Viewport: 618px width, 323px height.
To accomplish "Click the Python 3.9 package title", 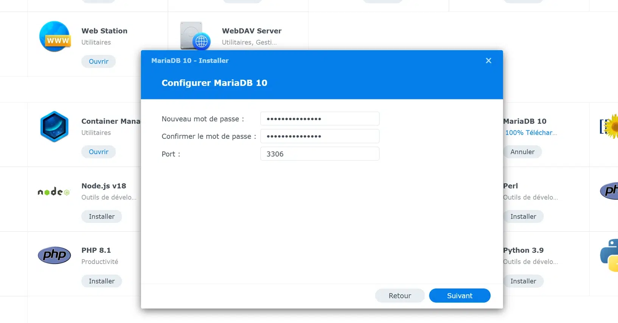I will pos(523,250).
